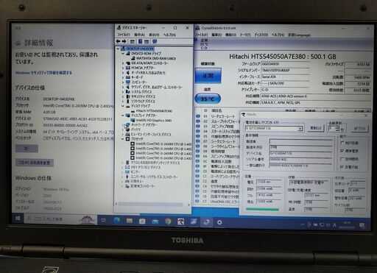The image size is (377, 273).
Task: Open Microsoft Edge from the taskbar
Action: tap(117, 221)
